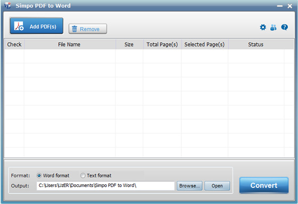This screenshot has width=298, height=204.
Task: Click the Selected Page(s) column header
Action: point(204,44)
